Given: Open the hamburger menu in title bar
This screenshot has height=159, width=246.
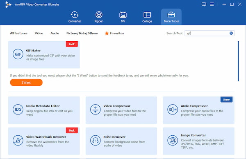Looking at the screenshot, I should click(x=212, y=4).
